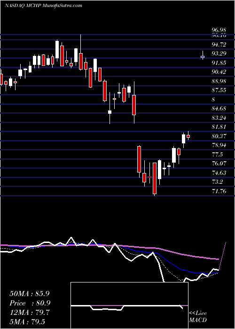Click the 77.5 price axis label
Screen dimensions: 235x329
click(217, 155)
